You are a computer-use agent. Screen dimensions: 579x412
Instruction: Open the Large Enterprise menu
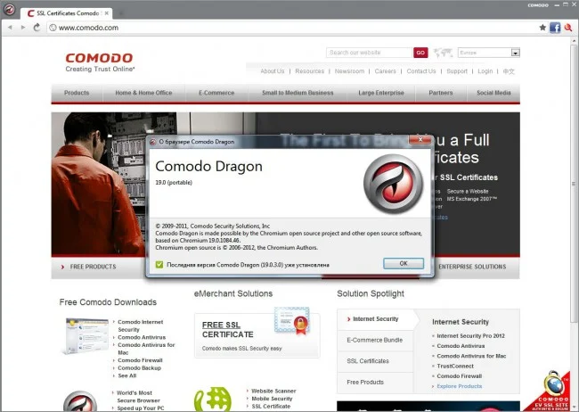(x=381, y=93)
